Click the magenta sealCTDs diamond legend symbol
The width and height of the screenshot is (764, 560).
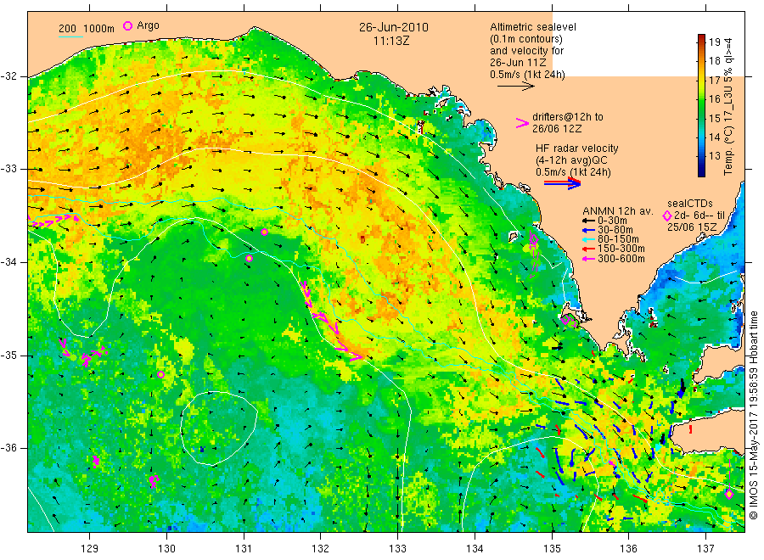click(x=667, y=216)
